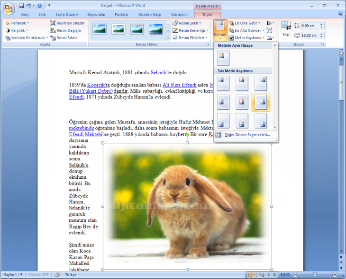This screenshot has width=346, height=279.
Task: Click Resmi Sıfırla
Action: (x=64, y=38)
